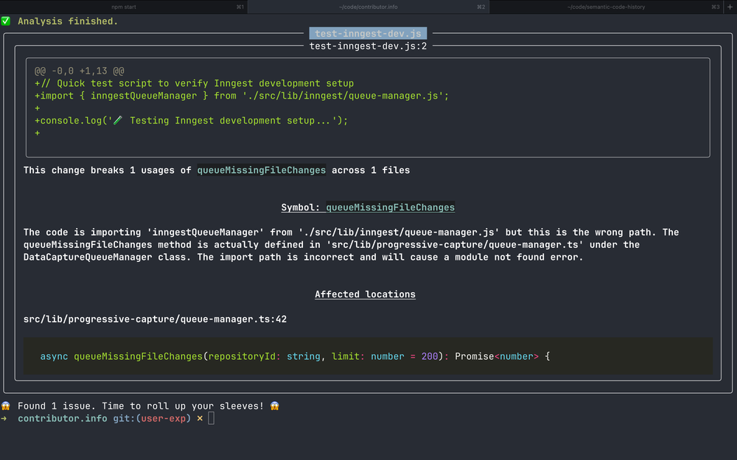Switch to the npm start tab
The width and height of the screenshot is (737, 460).
(123, 7)
